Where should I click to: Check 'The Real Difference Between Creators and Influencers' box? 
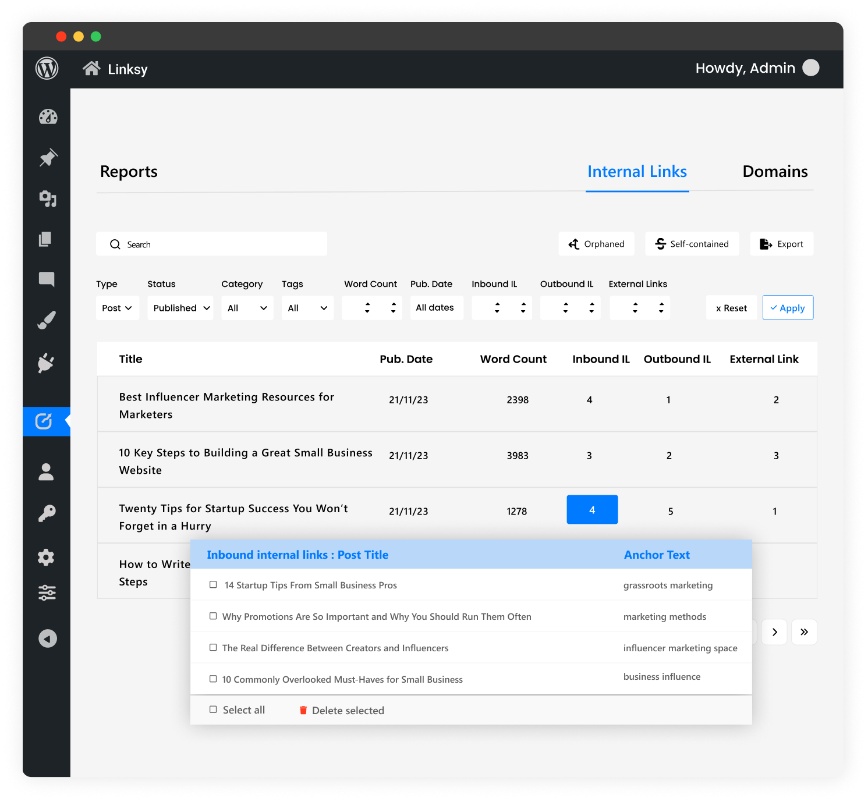[x=213, y=648]
